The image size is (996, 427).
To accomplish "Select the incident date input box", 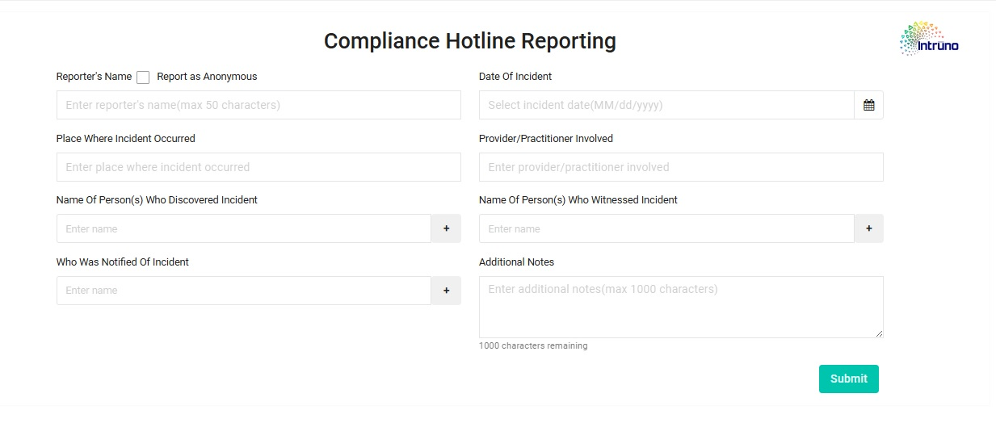I will (x=666, y=105).
